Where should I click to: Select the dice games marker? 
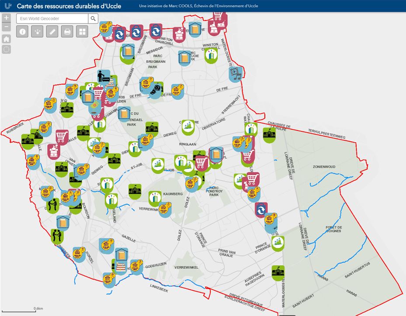point(156,89)
